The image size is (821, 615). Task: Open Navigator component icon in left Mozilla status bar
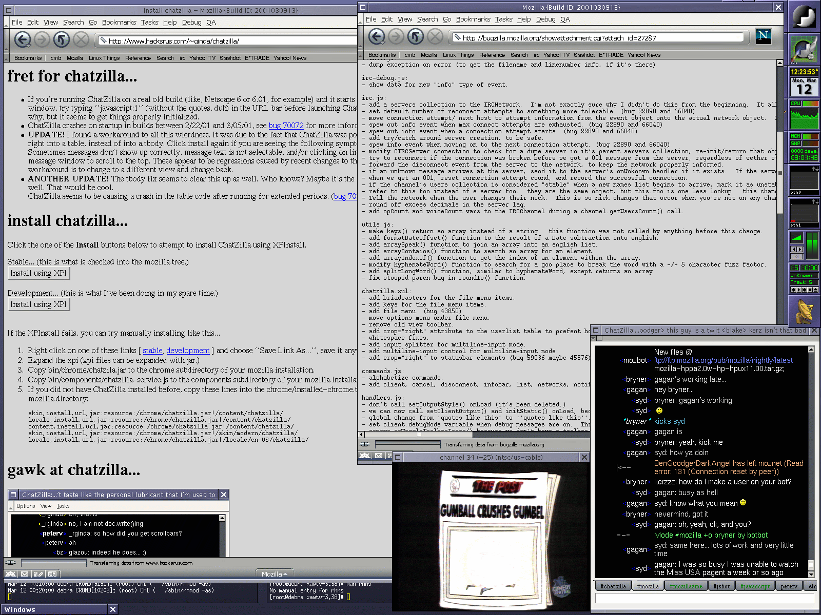point(10,574)
